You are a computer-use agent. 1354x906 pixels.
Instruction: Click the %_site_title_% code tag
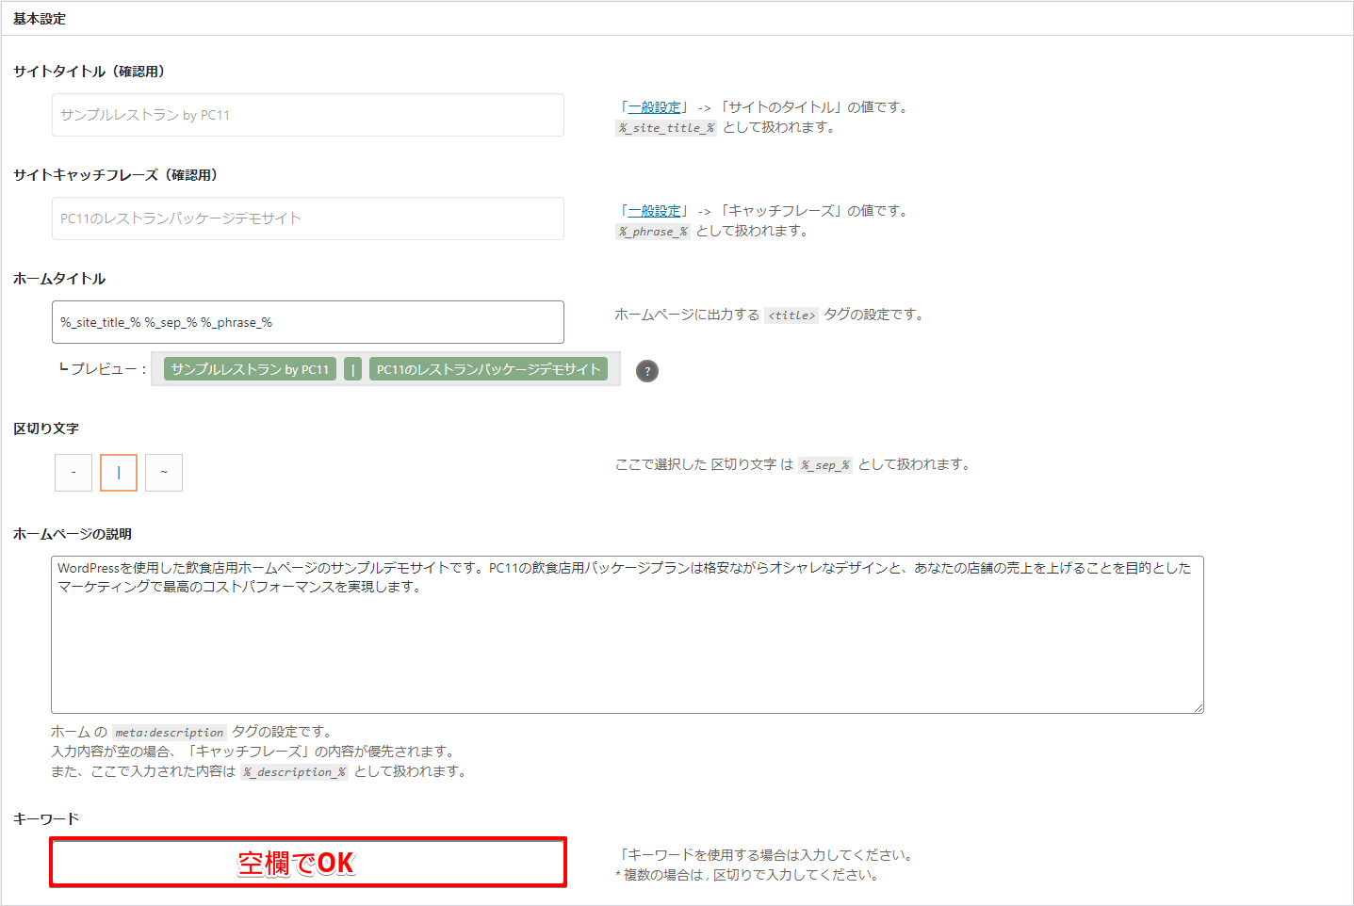pyautogui.click(x=666, y=128)
